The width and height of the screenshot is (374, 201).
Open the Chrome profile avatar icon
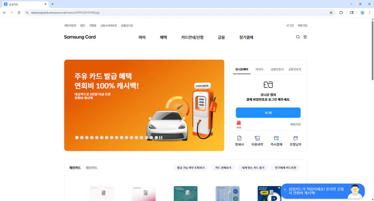[362, 13]
